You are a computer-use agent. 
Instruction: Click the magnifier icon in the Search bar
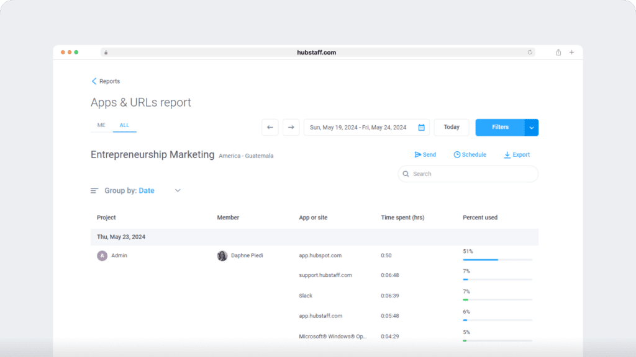tap(406, 174)
